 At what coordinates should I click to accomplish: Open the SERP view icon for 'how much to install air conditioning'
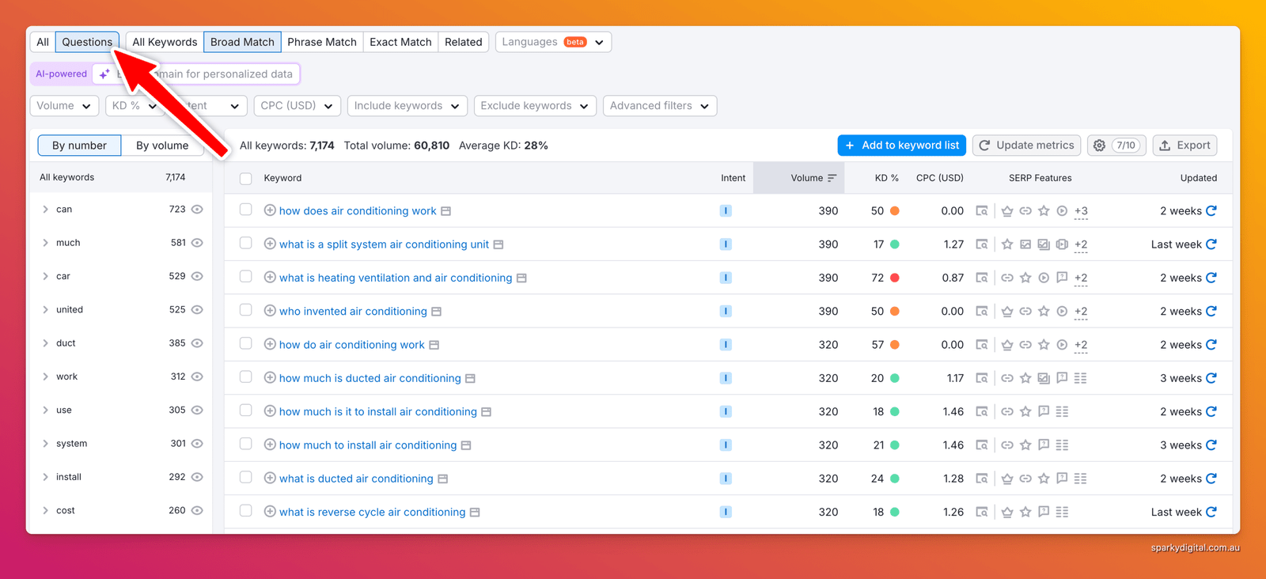click(982, 445)
